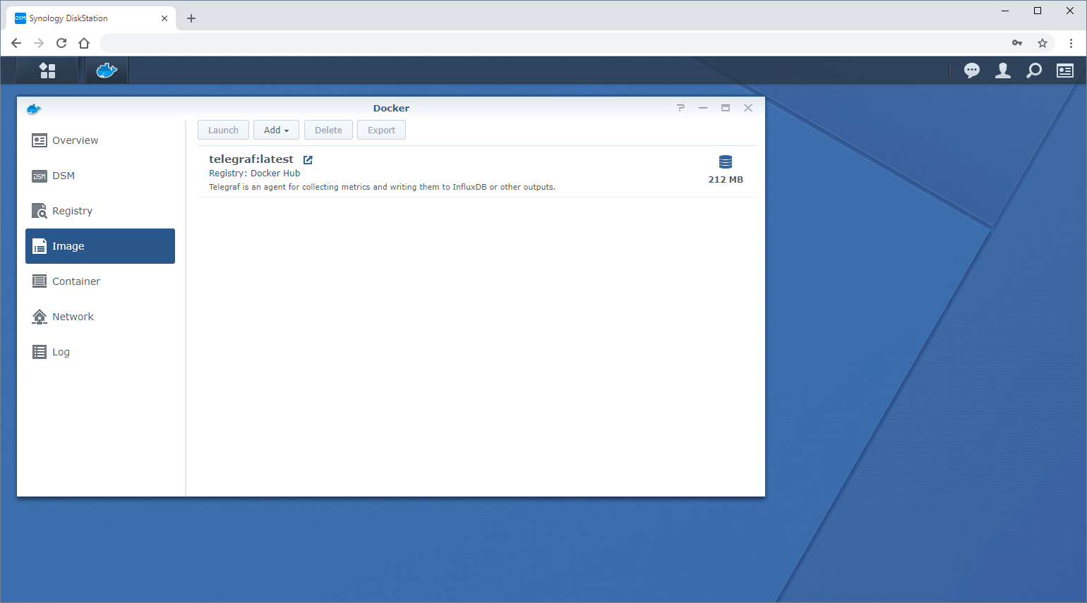Switch to the Network section
Image resolution: width=1087 pixels, height=603 pixels.
[x=100, y=317]
